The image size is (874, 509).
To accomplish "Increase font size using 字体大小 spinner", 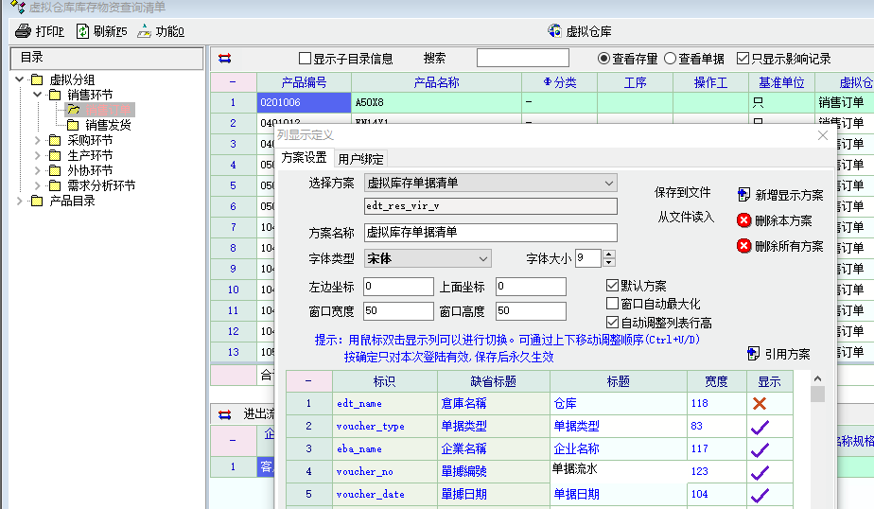I will (609, 254).
